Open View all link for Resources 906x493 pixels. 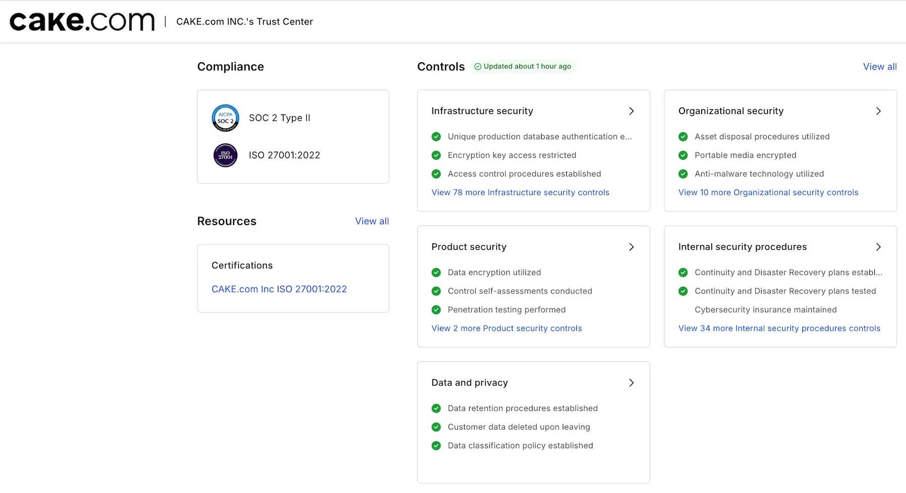372,221
